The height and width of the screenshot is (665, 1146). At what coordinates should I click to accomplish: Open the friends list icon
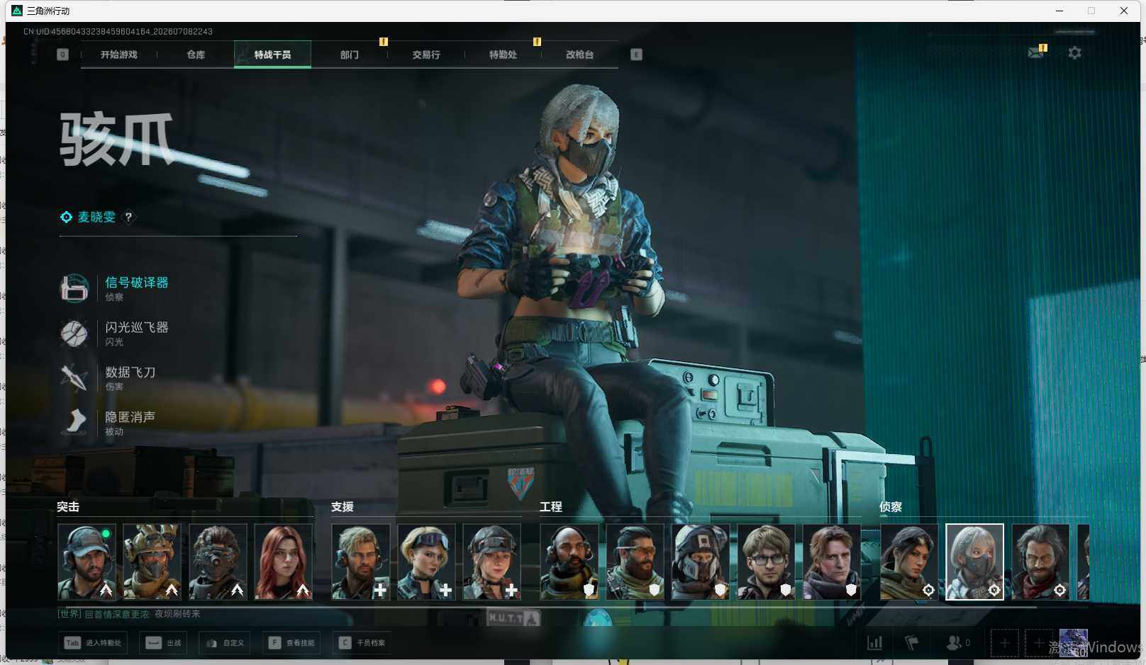tap(955, 643)
